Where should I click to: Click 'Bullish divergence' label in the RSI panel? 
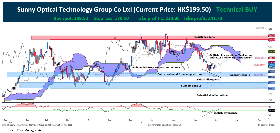[x=226, y=113]
